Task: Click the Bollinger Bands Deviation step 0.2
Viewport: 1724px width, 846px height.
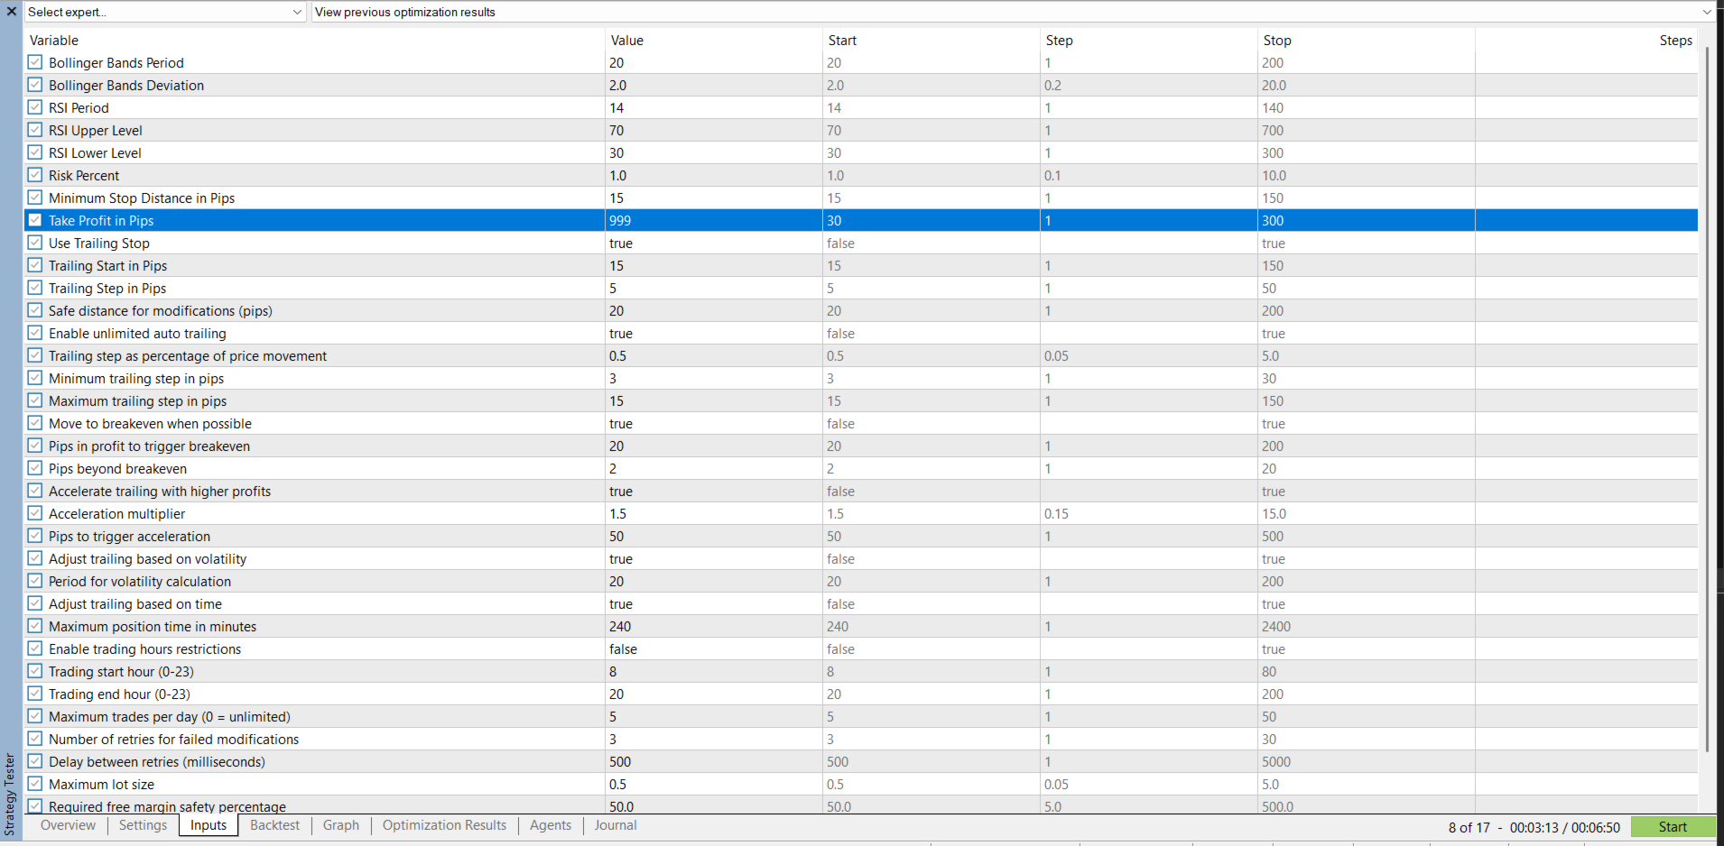Action: [1149, 85]
